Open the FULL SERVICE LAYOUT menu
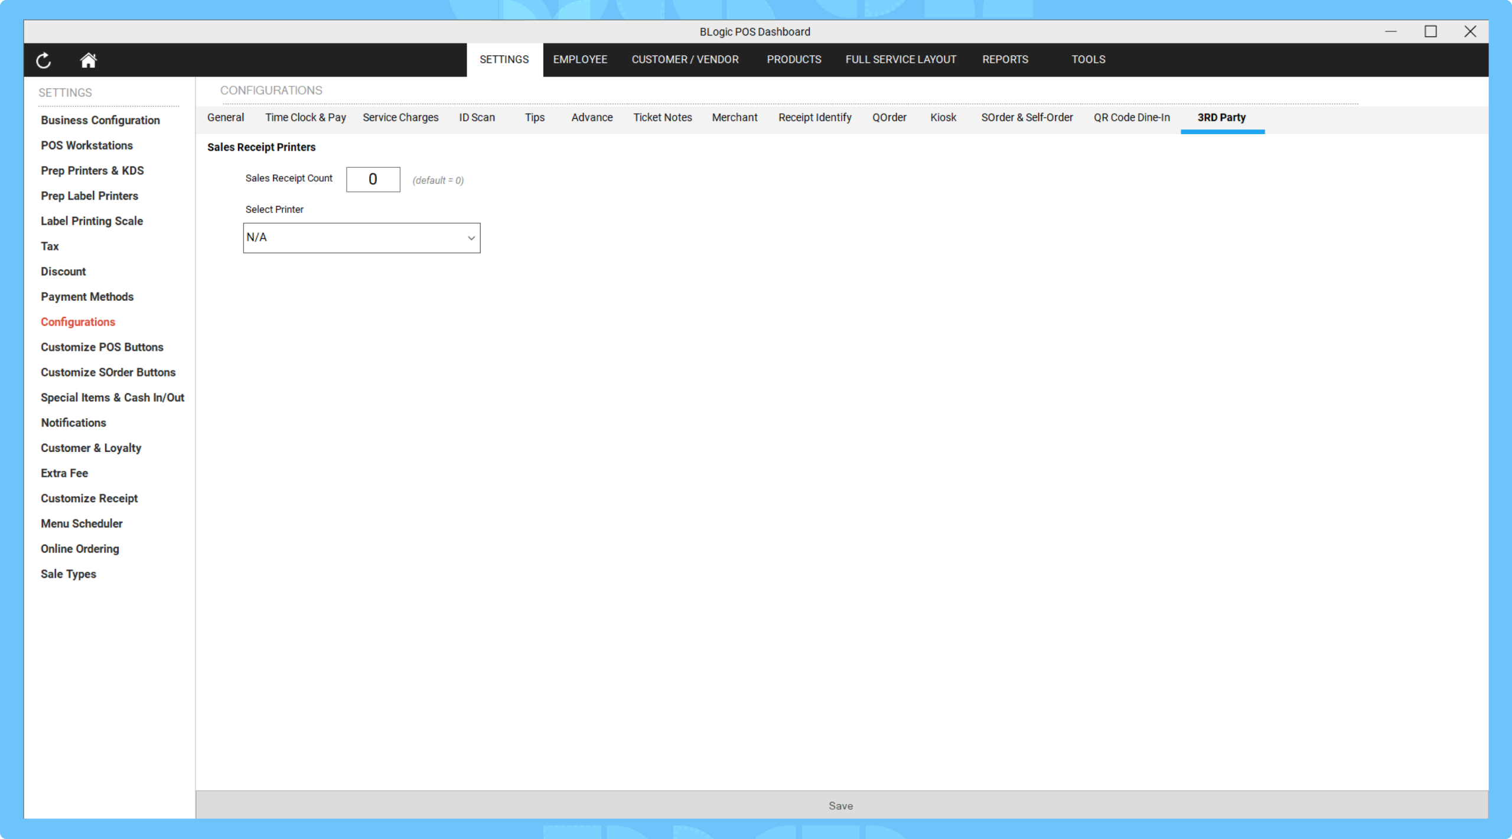1512x839 pixels. (900, 60)
